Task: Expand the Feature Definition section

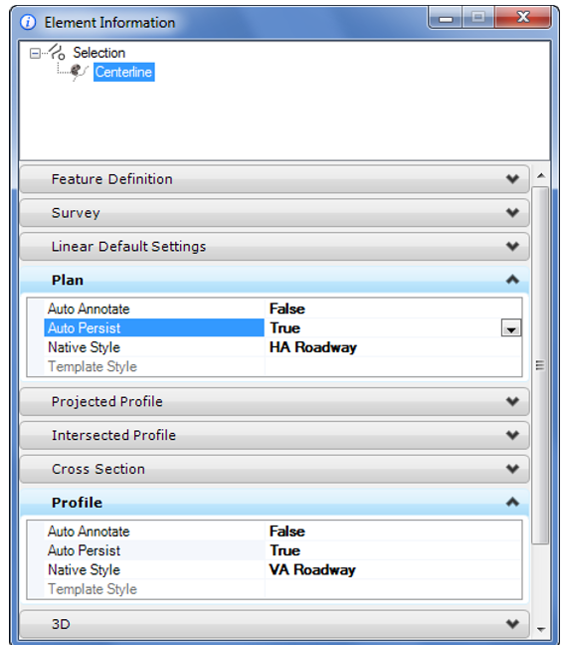Action: 275,179
